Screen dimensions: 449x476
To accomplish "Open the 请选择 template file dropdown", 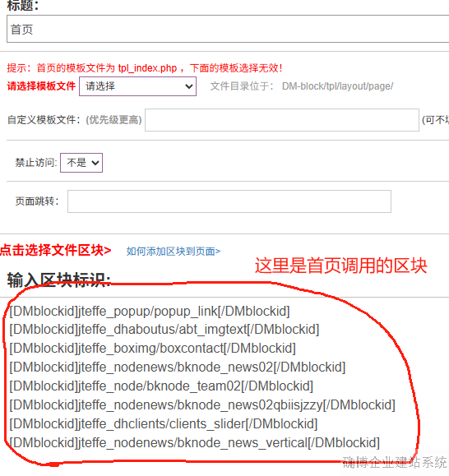I will click(137, 86).
